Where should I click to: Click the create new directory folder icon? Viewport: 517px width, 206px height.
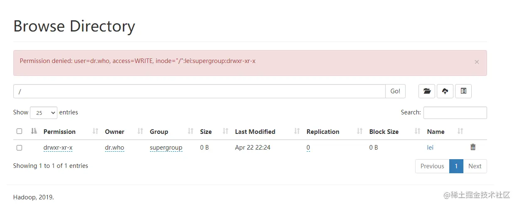427,91
